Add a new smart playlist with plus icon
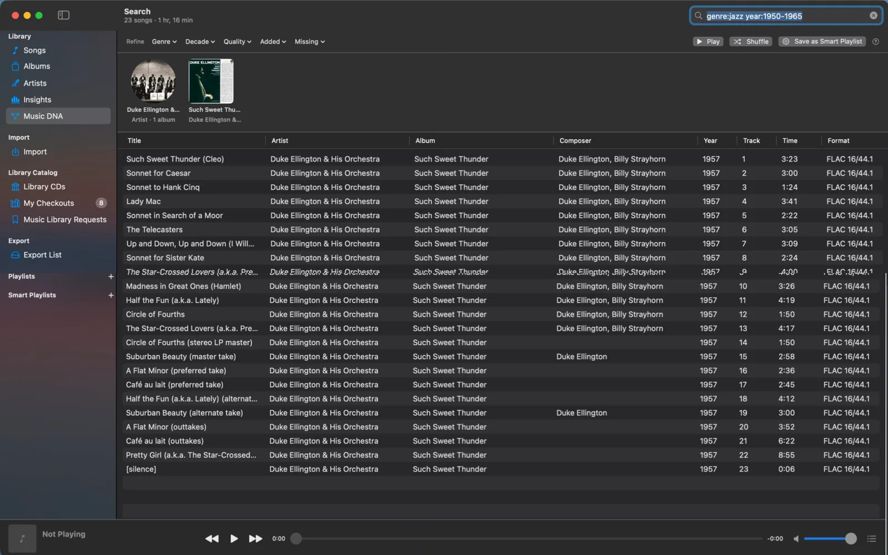 (110, 295)
